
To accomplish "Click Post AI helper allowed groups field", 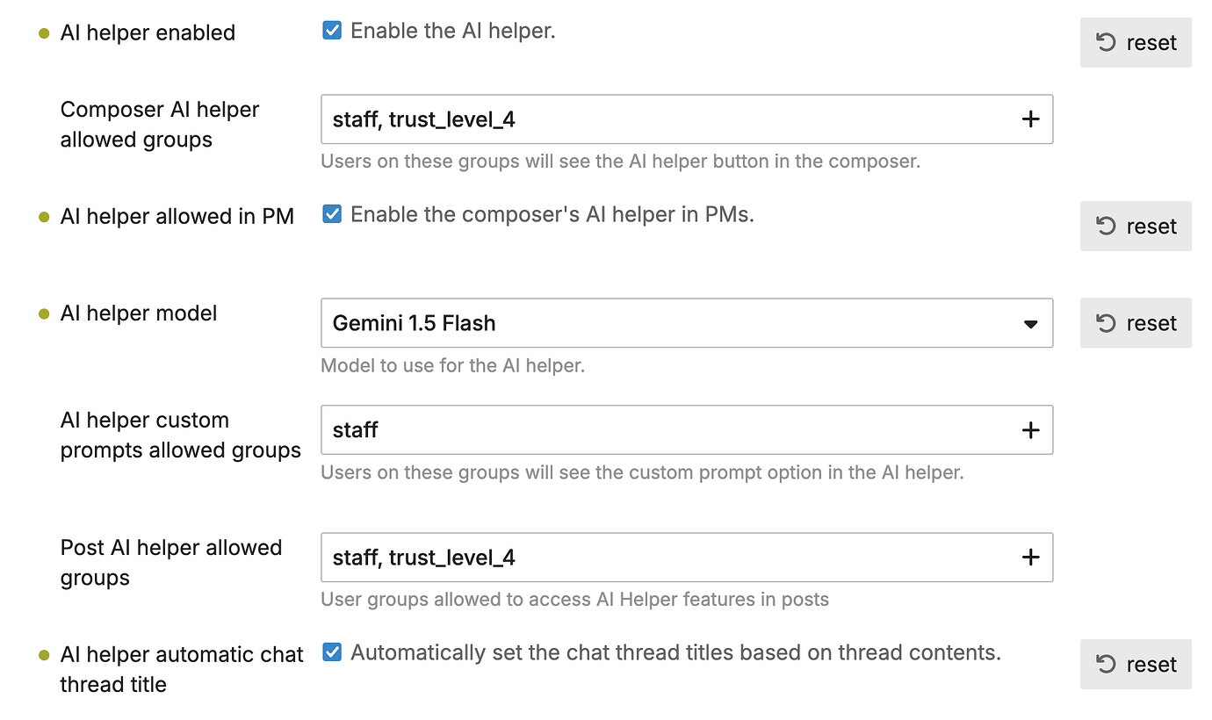I will point(687,558).
